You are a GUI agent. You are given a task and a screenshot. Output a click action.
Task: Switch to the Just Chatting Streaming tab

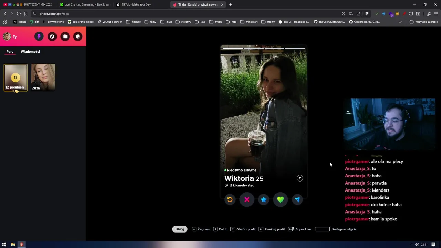click(84, 4)
